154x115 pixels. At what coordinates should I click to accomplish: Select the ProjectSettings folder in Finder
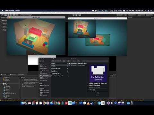click(60, 68)
